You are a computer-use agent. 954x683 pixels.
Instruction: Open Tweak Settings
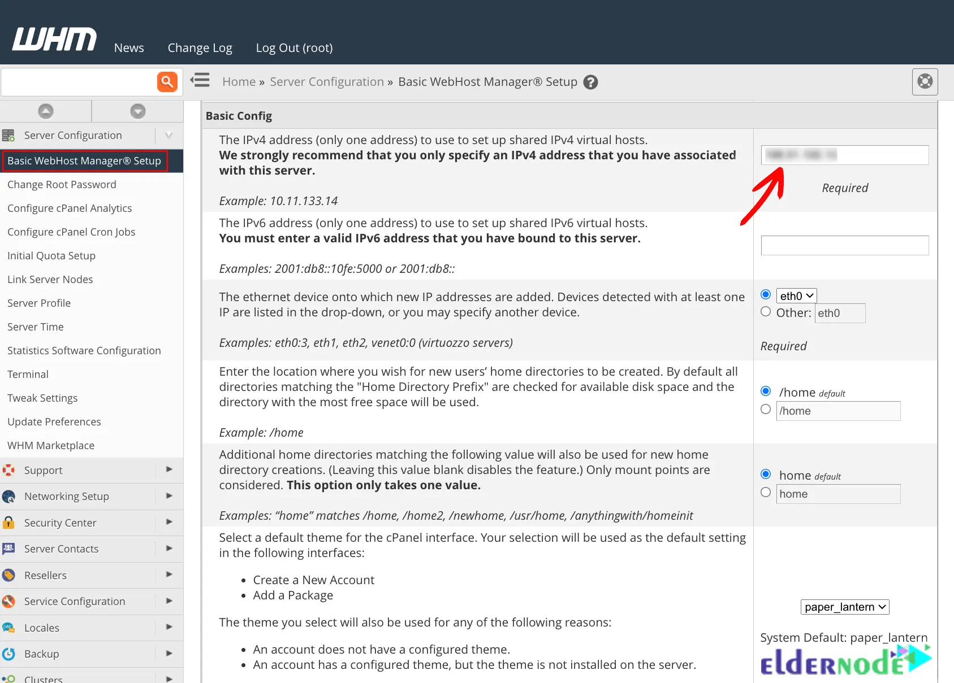(42, 398)
